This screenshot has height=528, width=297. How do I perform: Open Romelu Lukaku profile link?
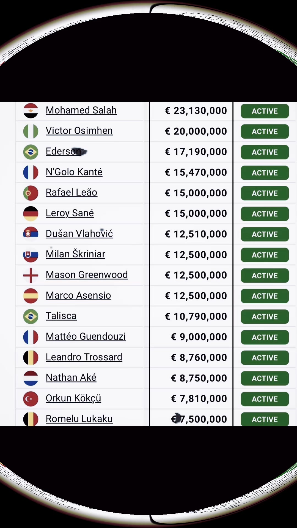79,419
